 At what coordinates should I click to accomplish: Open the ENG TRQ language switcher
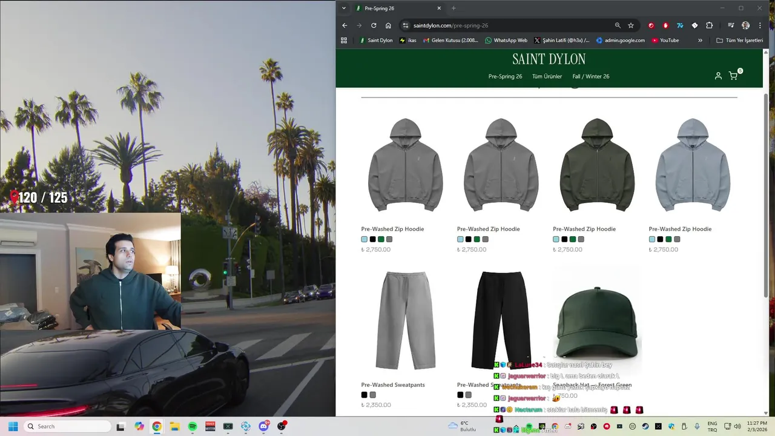[713, 426]
